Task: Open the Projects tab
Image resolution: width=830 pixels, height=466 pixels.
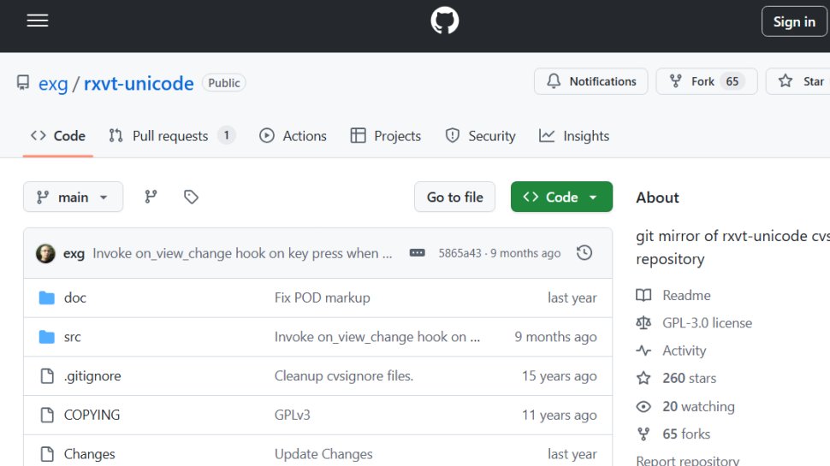Action: [x=385, y=136]
